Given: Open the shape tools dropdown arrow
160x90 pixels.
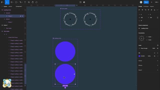Looking at the screenshot, I should click(18, 2).
